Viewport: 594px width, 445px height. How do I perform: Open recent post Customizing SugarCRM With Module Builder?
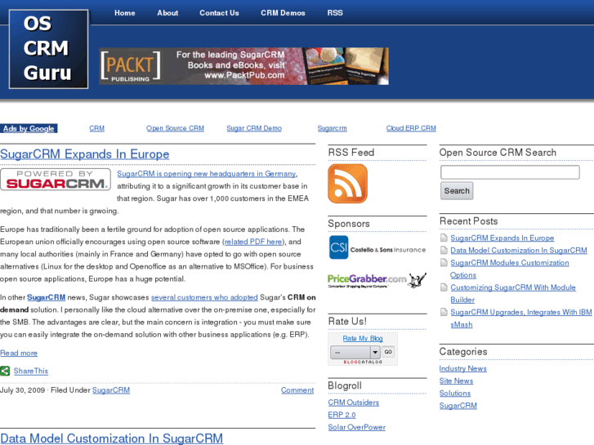pos(513,293)
